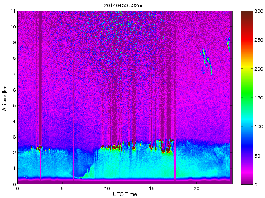The width and height of the screenshot is (265, 198).
Task: Click the colorbar tick label 300
Action: click(258, 11)
